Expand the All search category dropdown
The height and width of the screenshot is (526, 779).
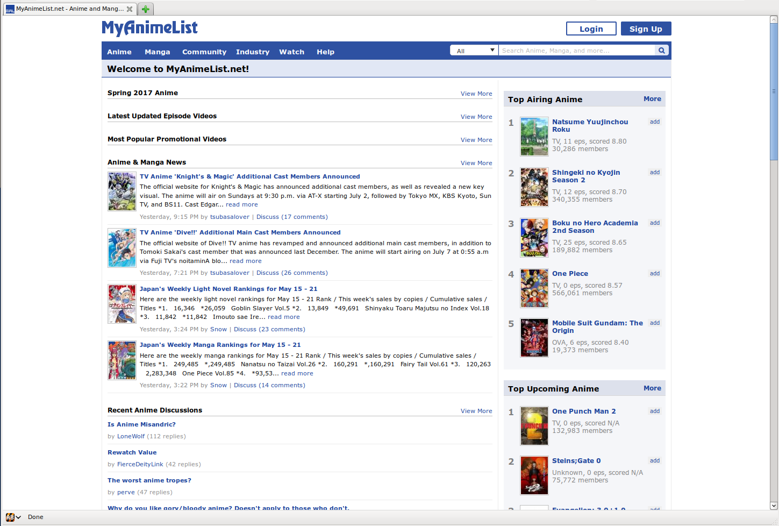[x=475, y=51]
